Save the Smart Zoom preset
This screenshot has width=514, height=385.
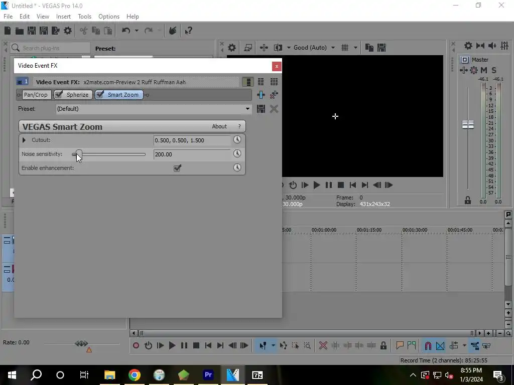click(x=261, y=109)
